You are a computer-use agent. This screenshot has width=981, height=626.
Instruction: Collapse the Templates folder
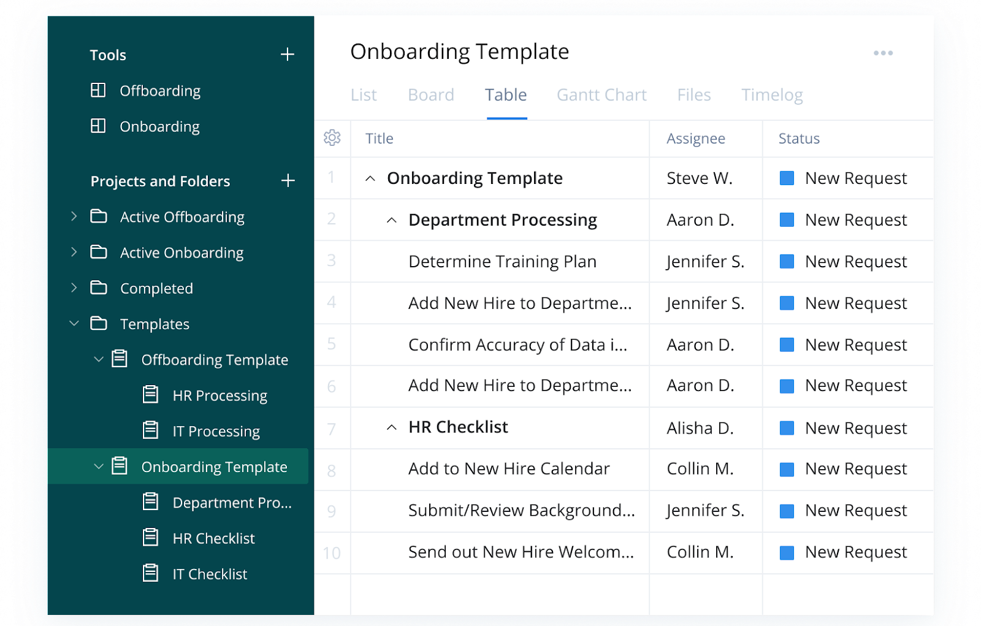click(74, 324)
